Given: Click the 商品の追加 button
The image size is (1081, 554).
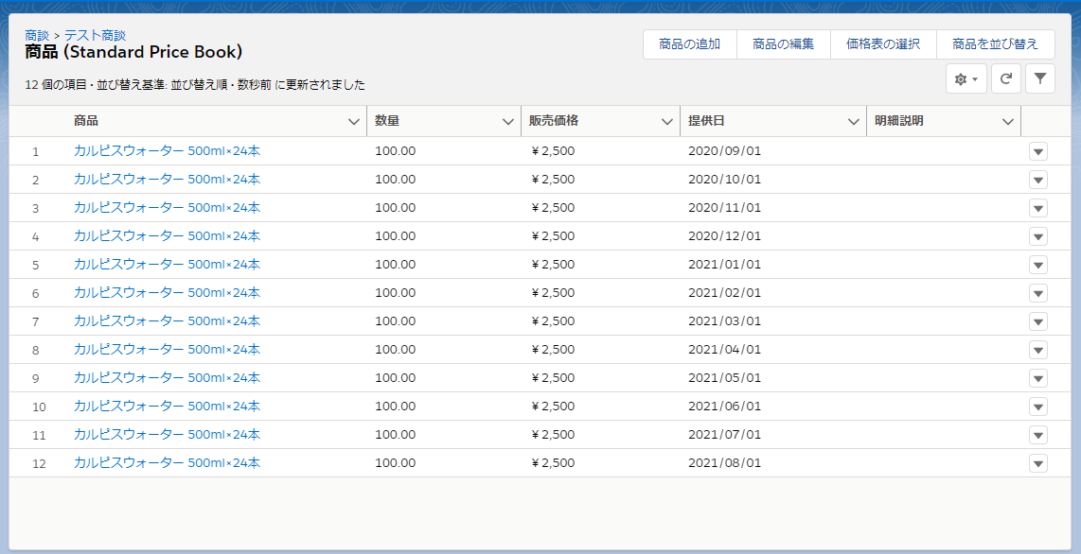Looking at the screenshot, I should coord(689,44).
